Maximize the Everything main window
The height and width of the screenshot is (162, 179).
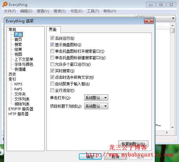tap(161, 5)
